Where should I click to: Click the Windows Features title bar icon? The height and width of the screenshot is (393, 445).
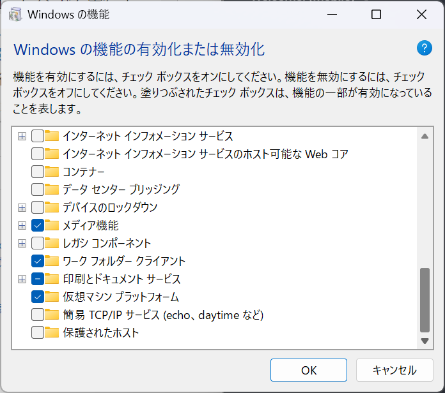pyautogui.click(x=15, y=15)
